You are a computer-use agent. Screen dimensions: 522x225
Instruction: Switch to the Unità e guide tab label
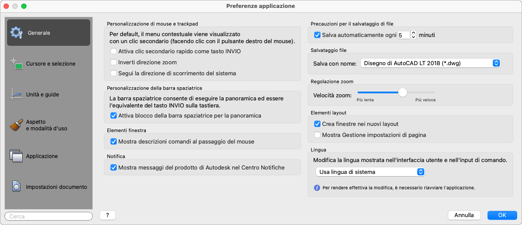pos(42,95)
